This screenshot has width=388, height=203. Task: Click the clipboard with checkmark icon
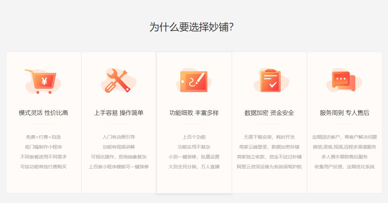click(270, 80)
